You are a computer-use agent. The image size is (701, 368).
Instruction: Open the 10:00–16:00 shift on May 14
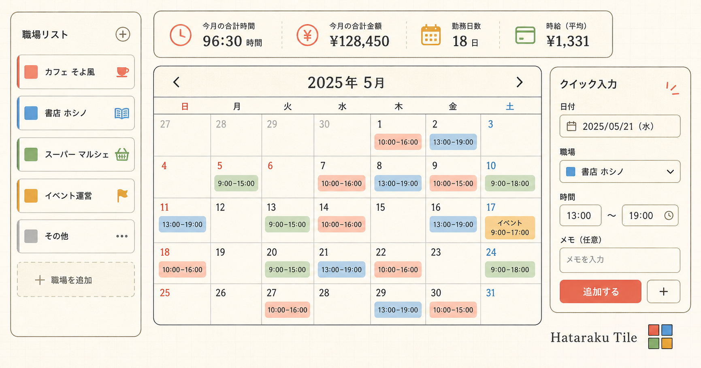[341, 224]
